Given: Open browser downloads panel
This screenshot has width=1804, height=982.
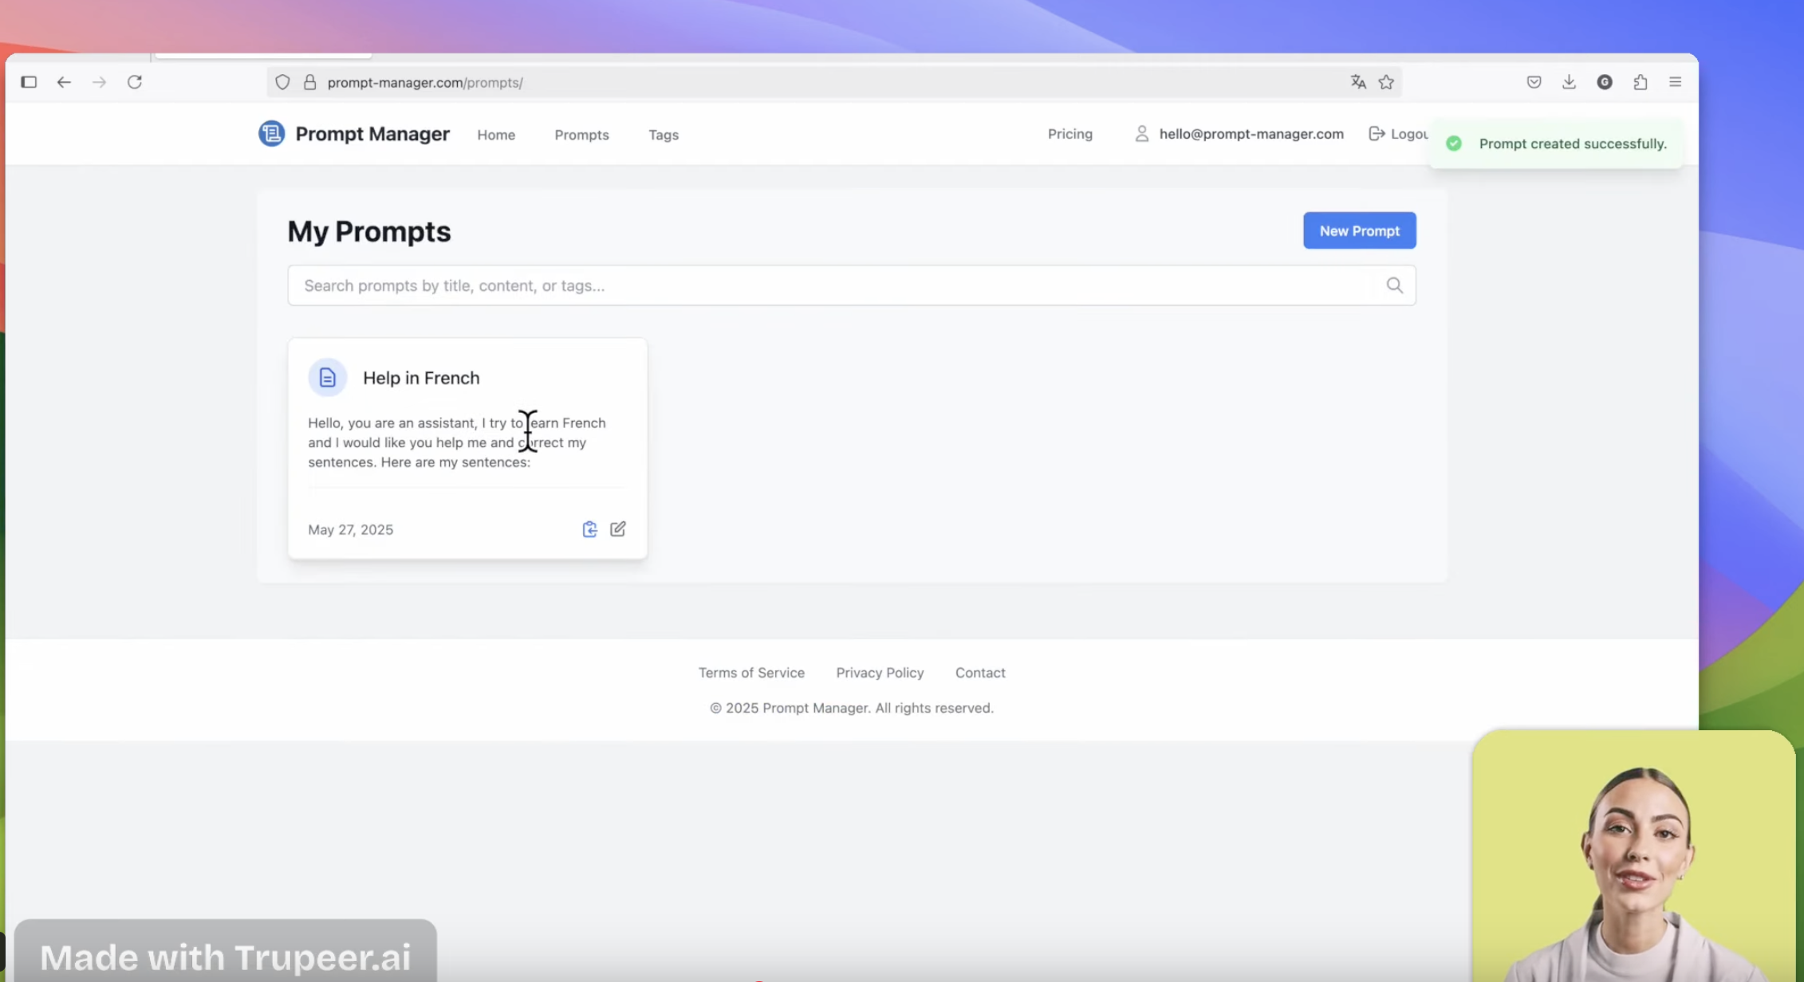Looking at the screenshot, I should [x=1569, y=82].
